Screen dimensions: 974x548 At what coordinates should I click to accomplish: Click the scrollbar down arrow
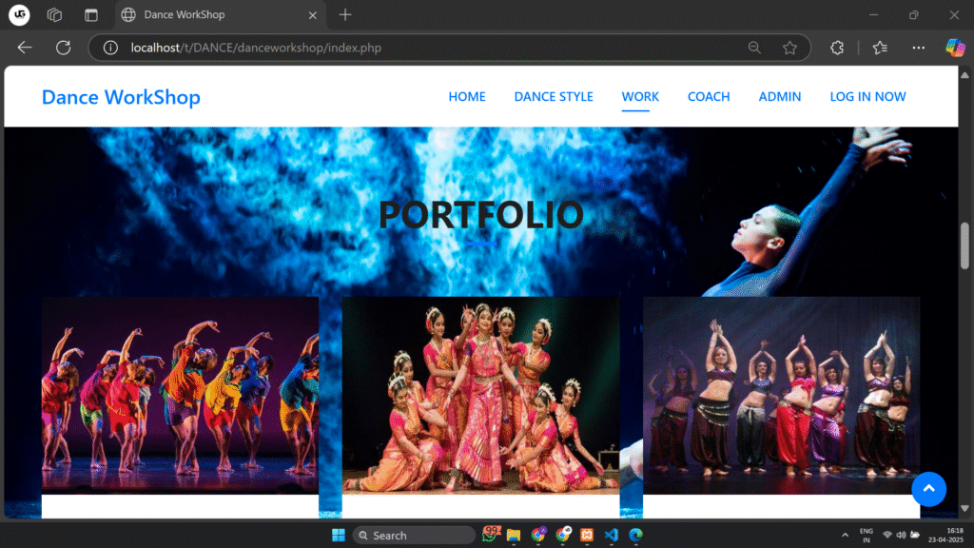[x=964, y=509]
